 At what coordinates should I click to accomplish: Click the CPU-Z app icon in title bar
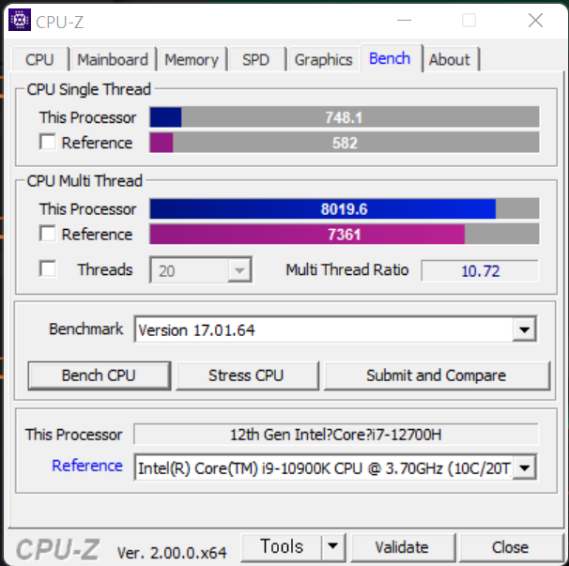(20, 20)
